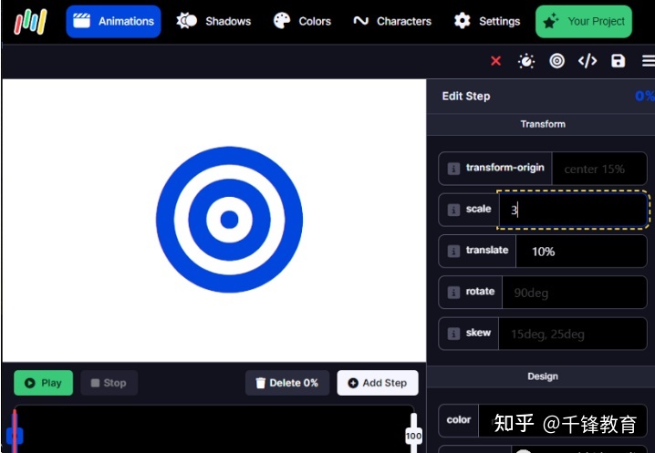Delete the 0% step
Screen dimensions: 655x453
[x=287, y=383]
